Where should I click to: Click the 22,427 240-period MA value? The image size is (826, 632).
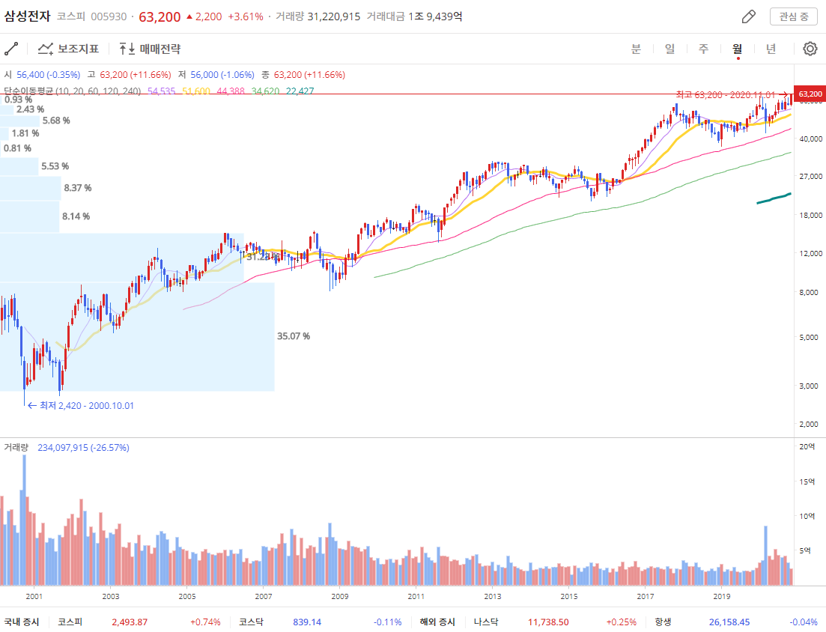300,91
